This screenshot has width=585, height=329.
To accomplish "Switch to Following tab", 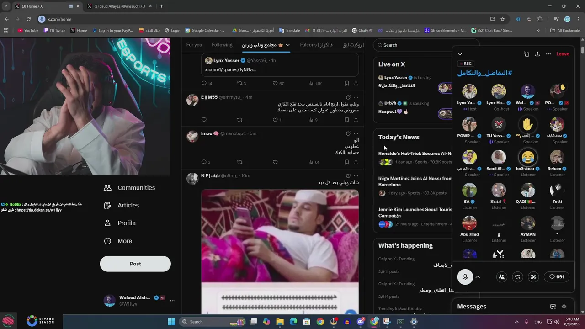I will pos(222,45).
